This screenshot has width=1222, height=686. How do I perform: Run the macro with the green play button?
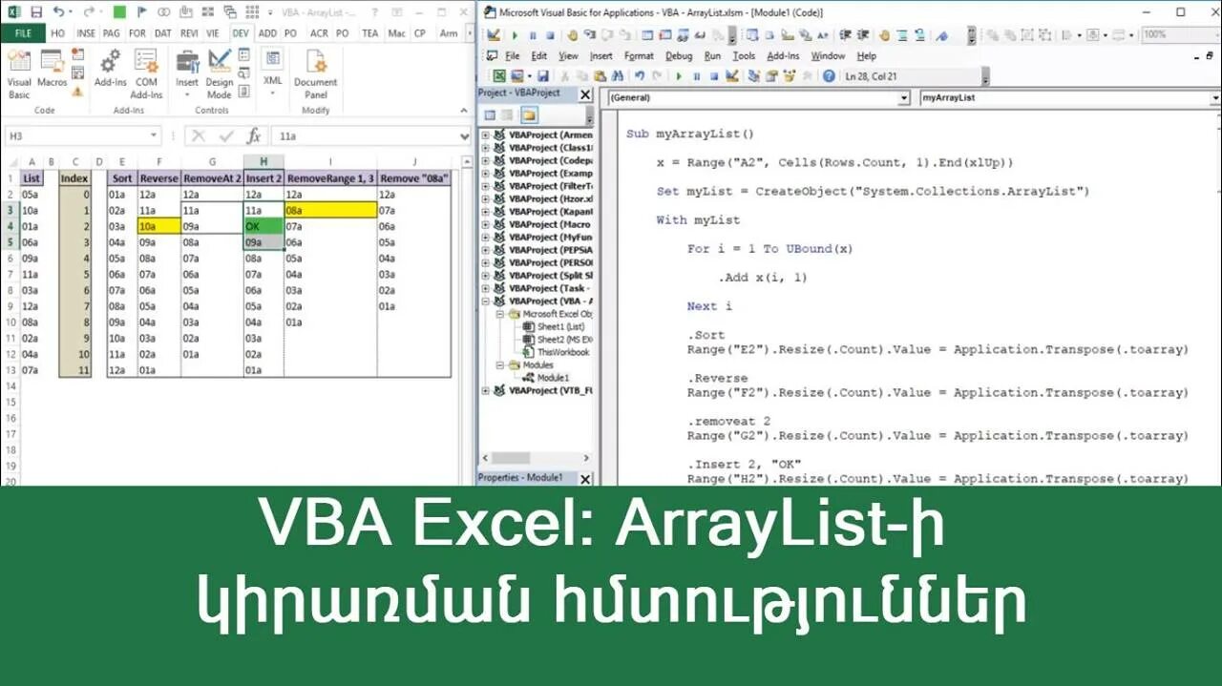pos(679,76)
